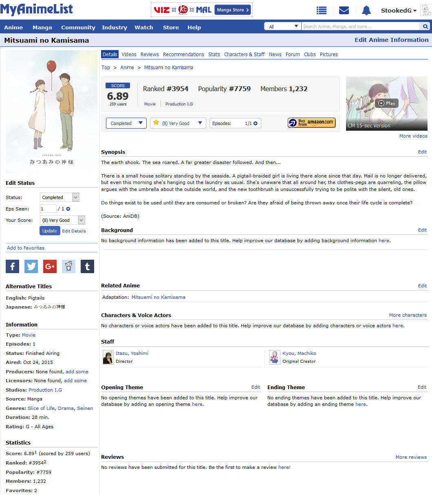Open the Status dropdown in Edit Status
The width and height of the screenshot is (432, 495).
coord(60,197)
